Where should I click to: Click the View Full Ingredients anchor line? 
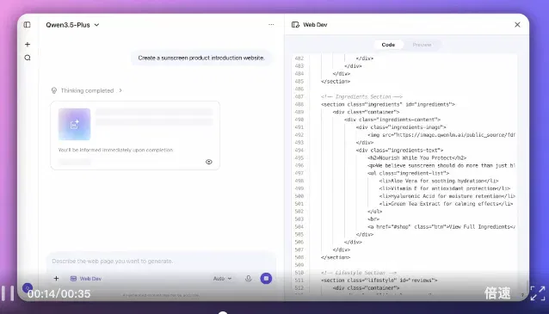(x=441, y=227)
